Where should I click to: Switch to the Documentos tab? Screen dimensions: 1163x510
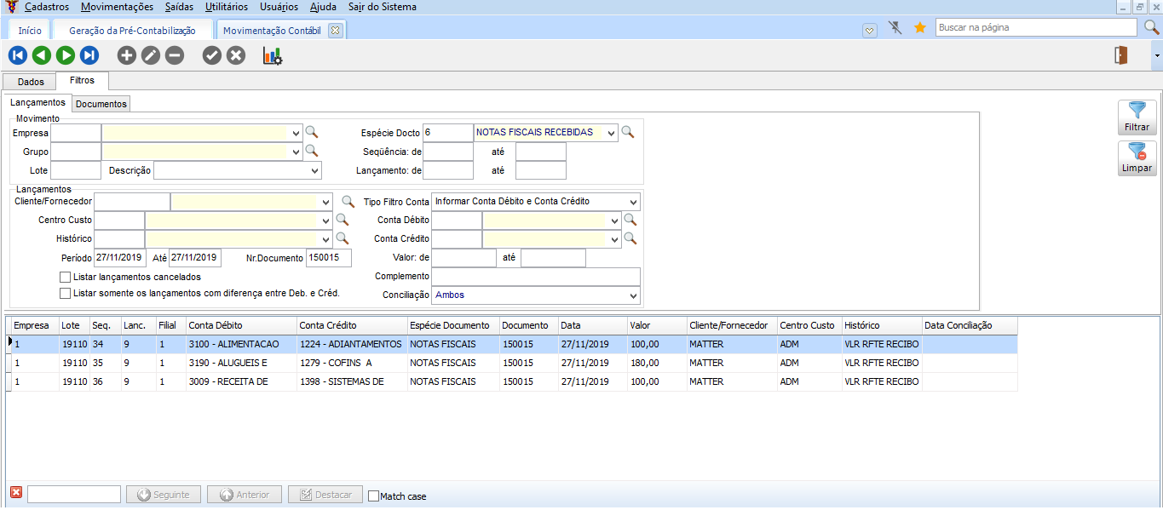[x=101, y=104]
